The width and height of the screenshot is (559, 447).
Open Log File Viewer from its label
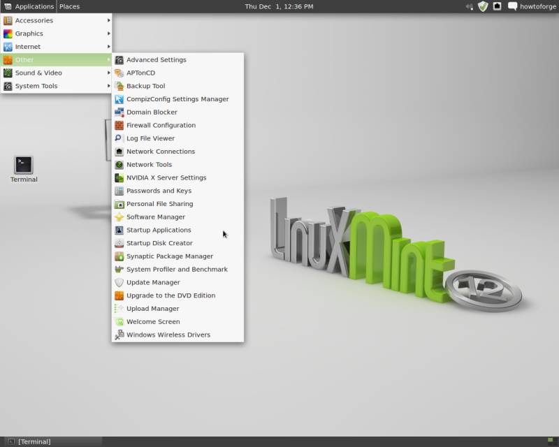tap(150, 138)
